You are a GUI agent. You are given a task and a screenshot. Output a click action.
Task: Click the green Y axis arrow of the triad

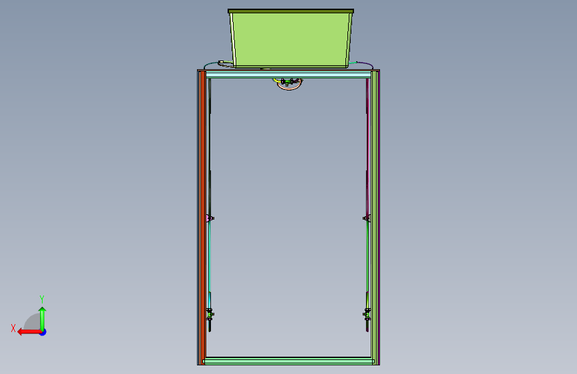click(43, 319)
